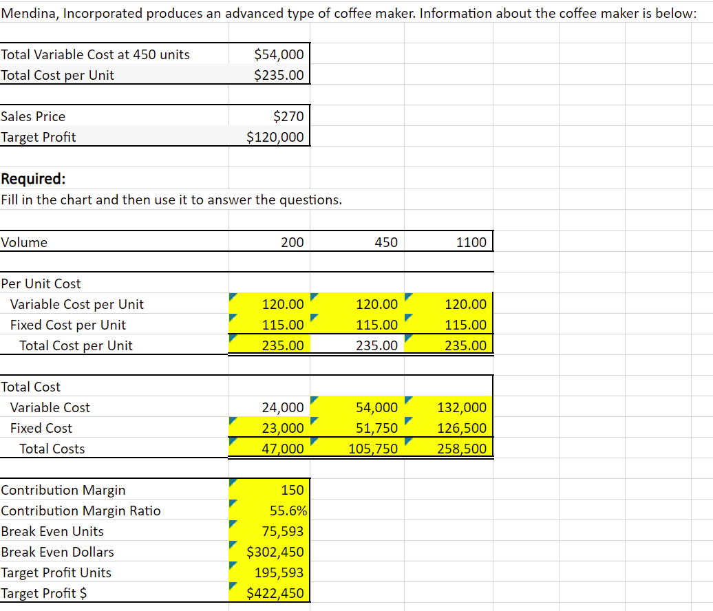Select the Volume row label

coord(23,242)
